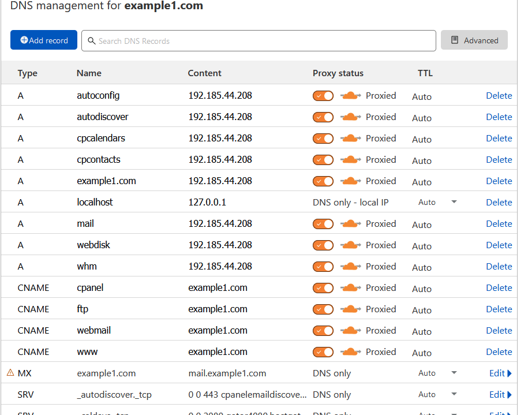The image size is (528, 415).
Task: Click the orange cloud icon for autoconfig
Action: (x=350, y=96)
